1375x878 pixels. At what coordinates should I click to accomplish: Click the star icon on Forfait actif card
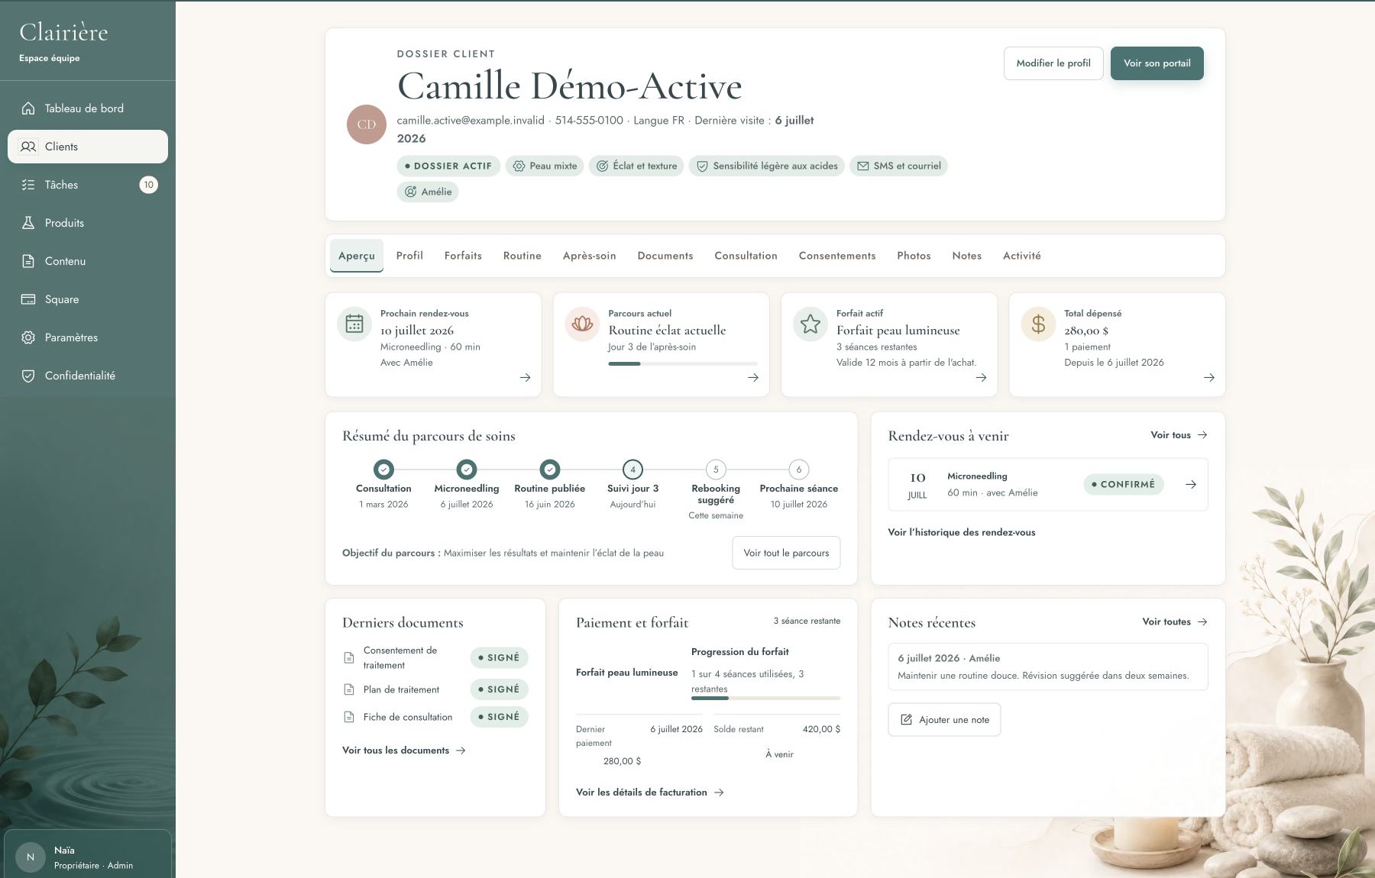pyautogui.click(x=810, y=324)
